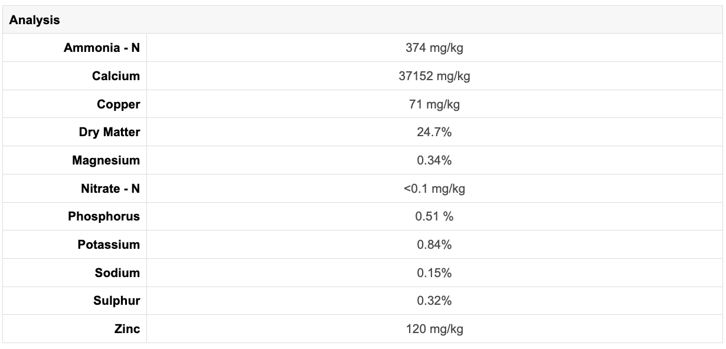Click the 120 mg/kg zinc value

[434, 329]
